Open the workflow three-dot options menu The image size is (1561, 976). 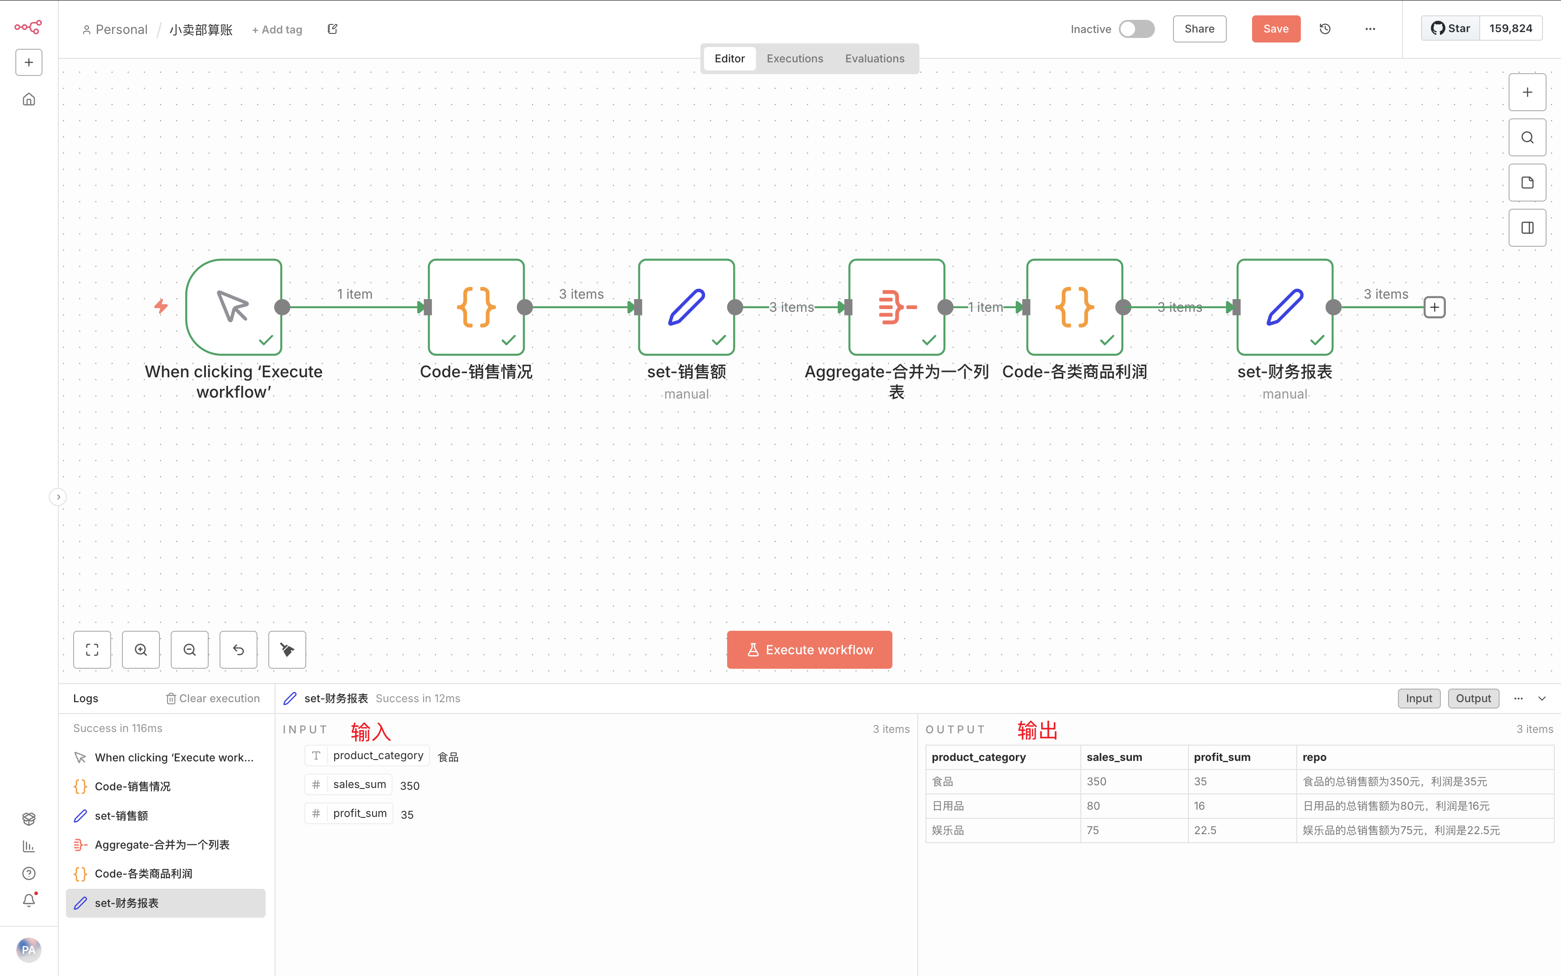click(1370, 29)
